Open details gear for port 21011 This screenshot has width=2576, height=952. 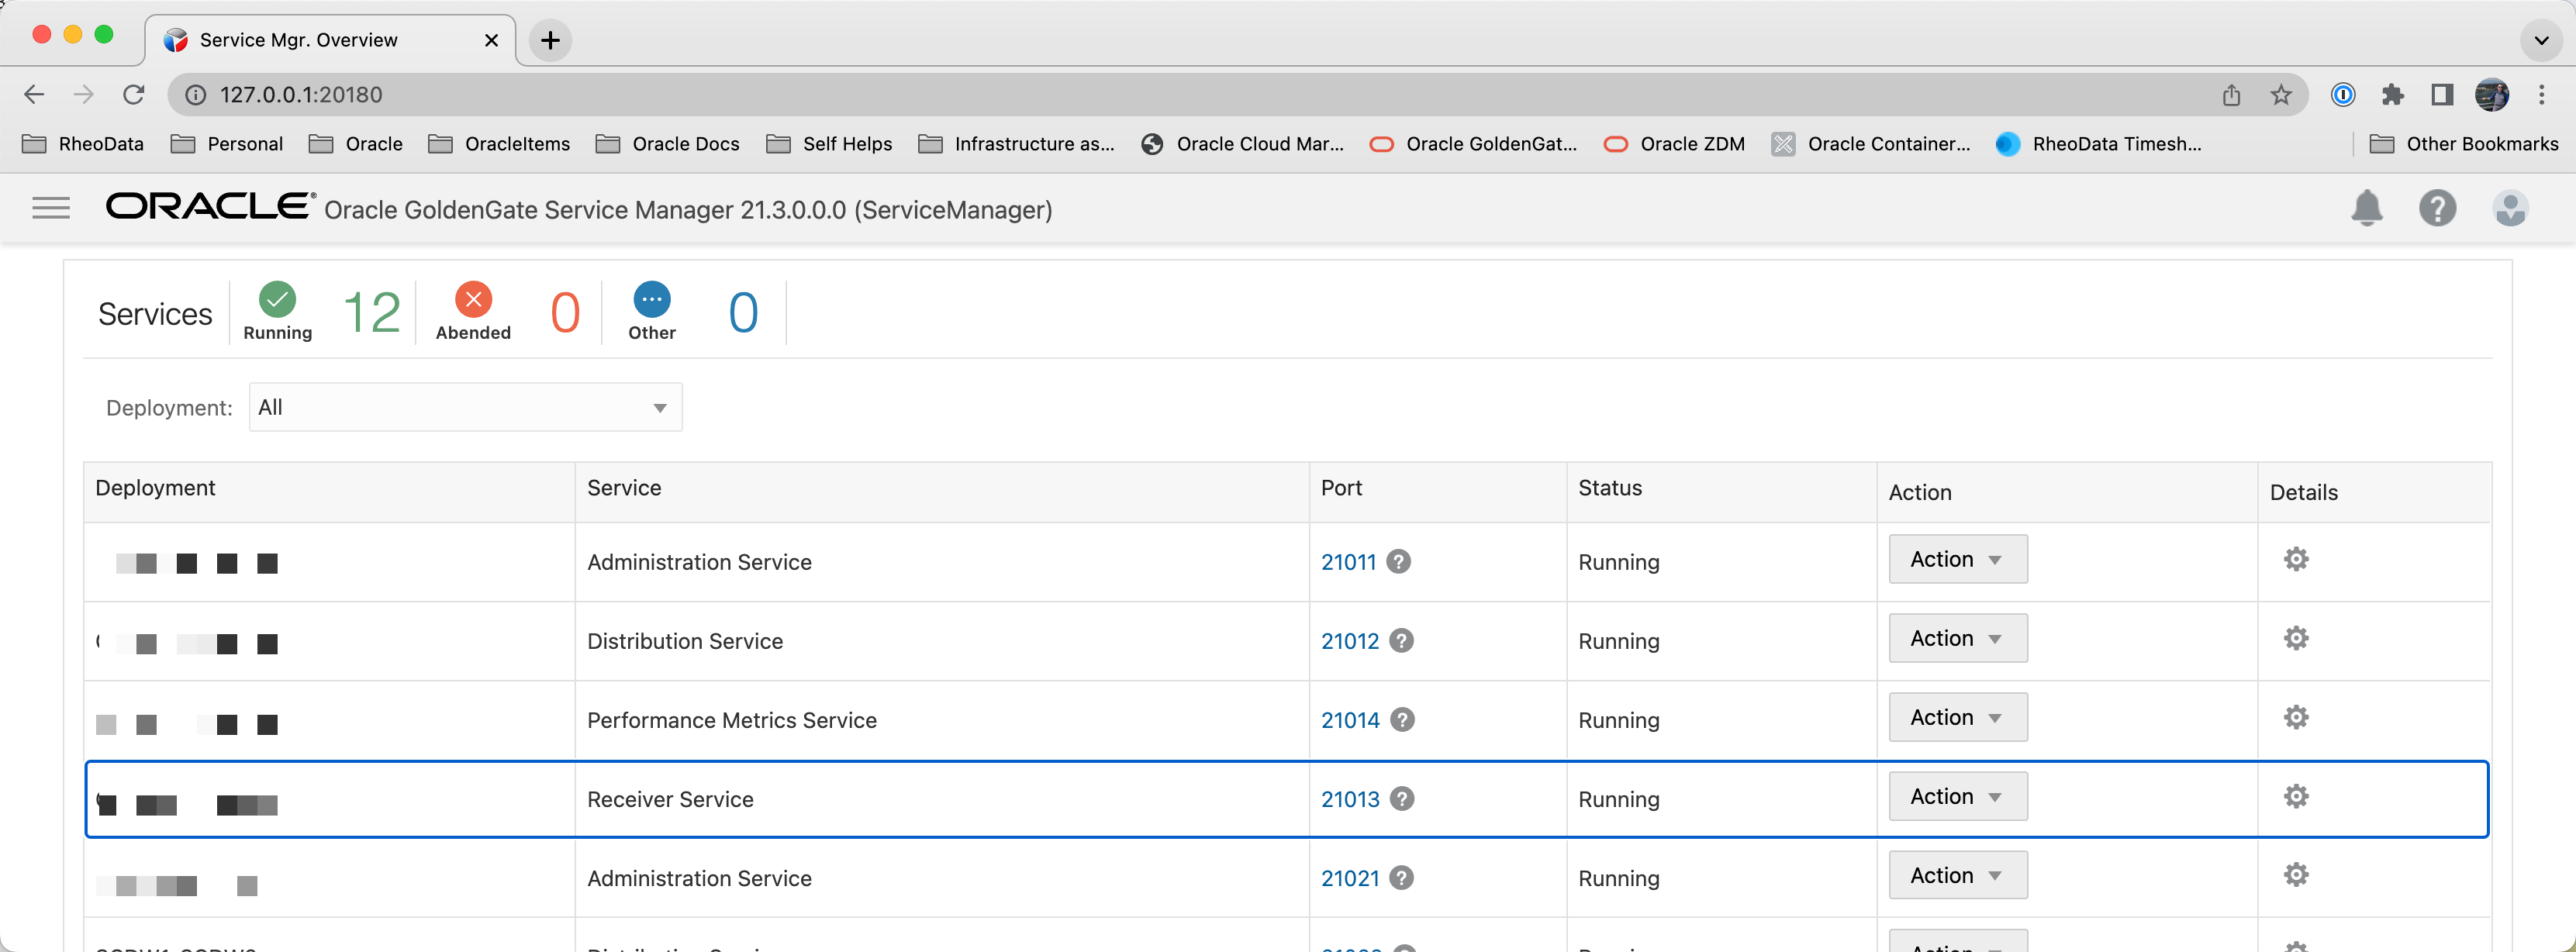coord(2296,559)
